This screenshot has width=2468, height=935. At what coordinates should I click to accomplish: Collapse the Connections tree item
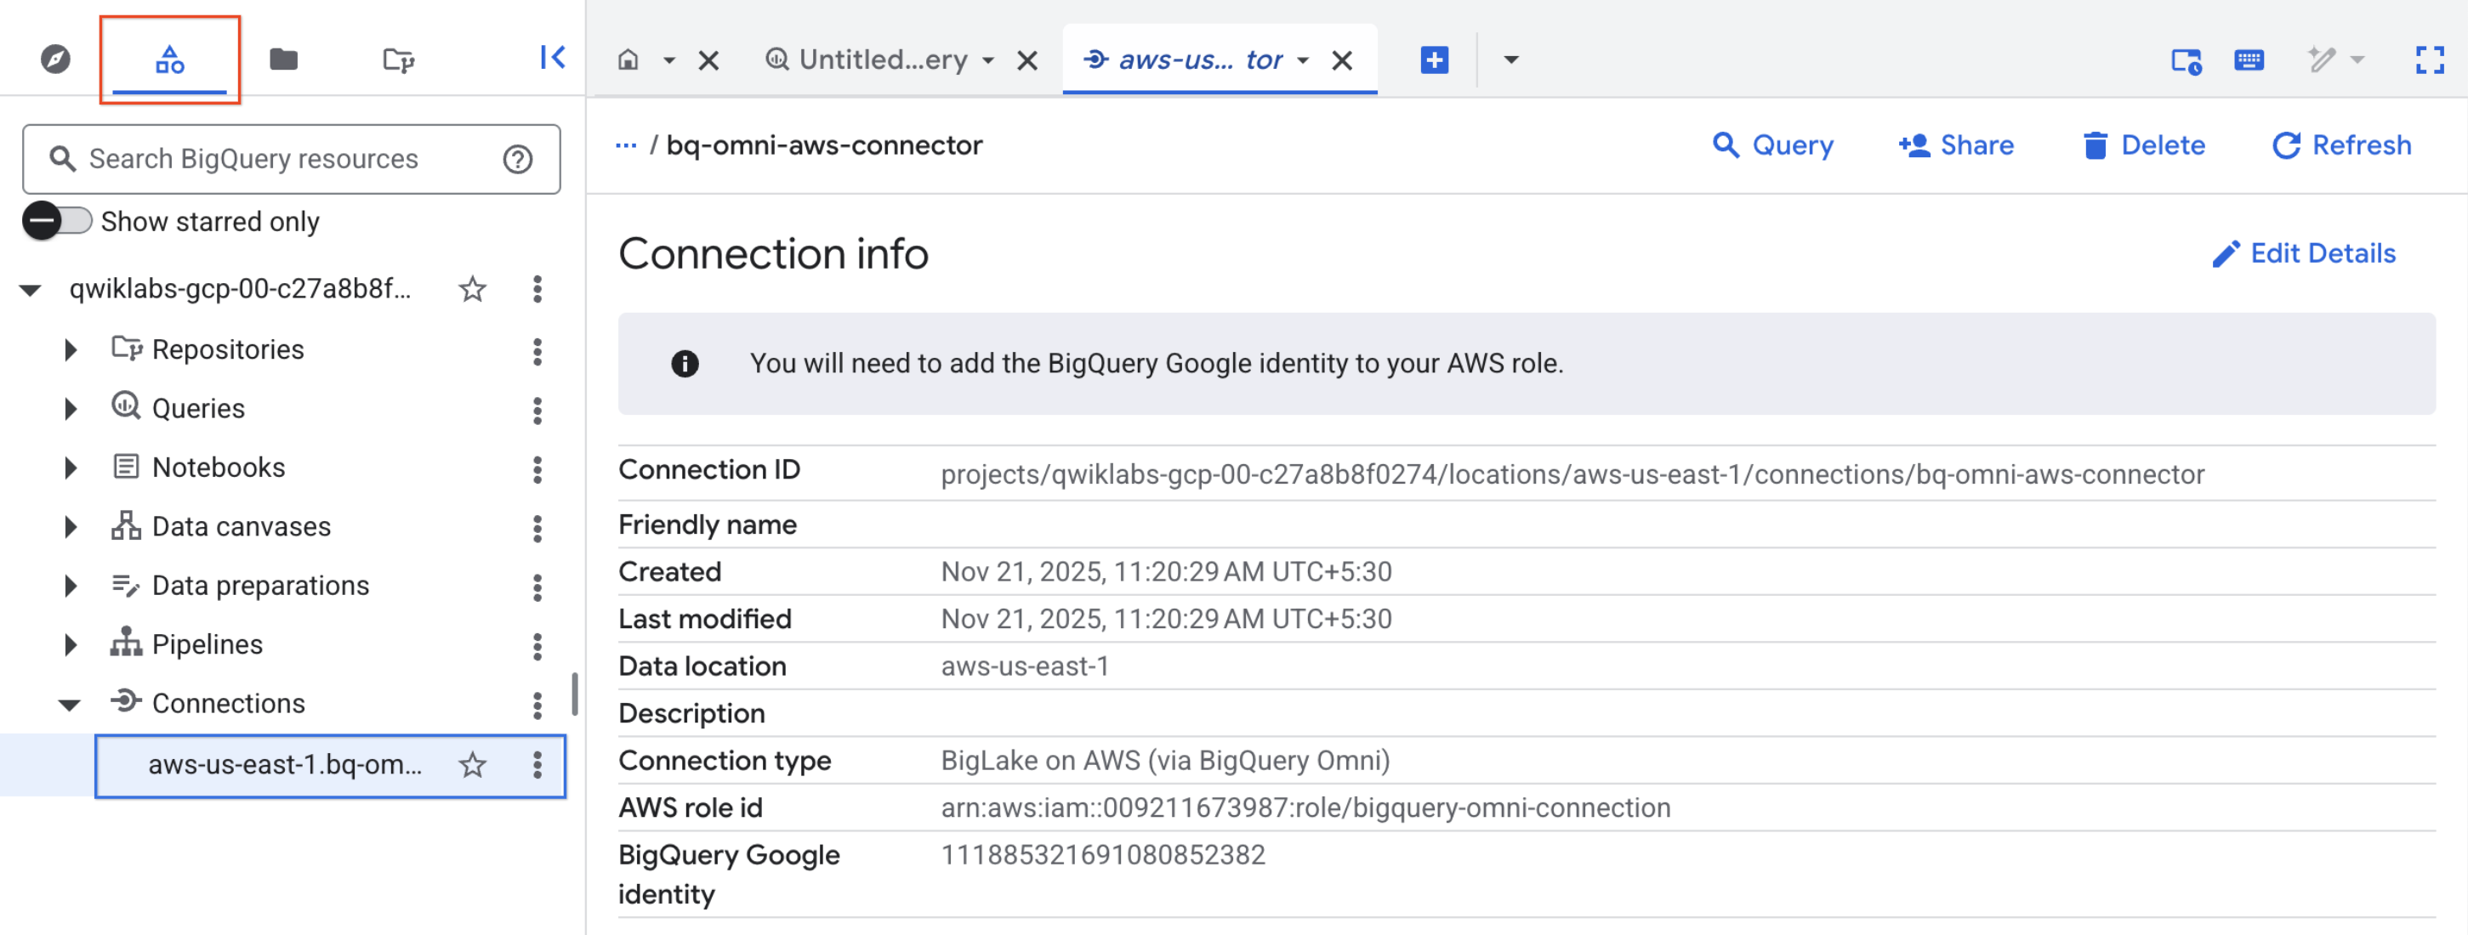70,704
